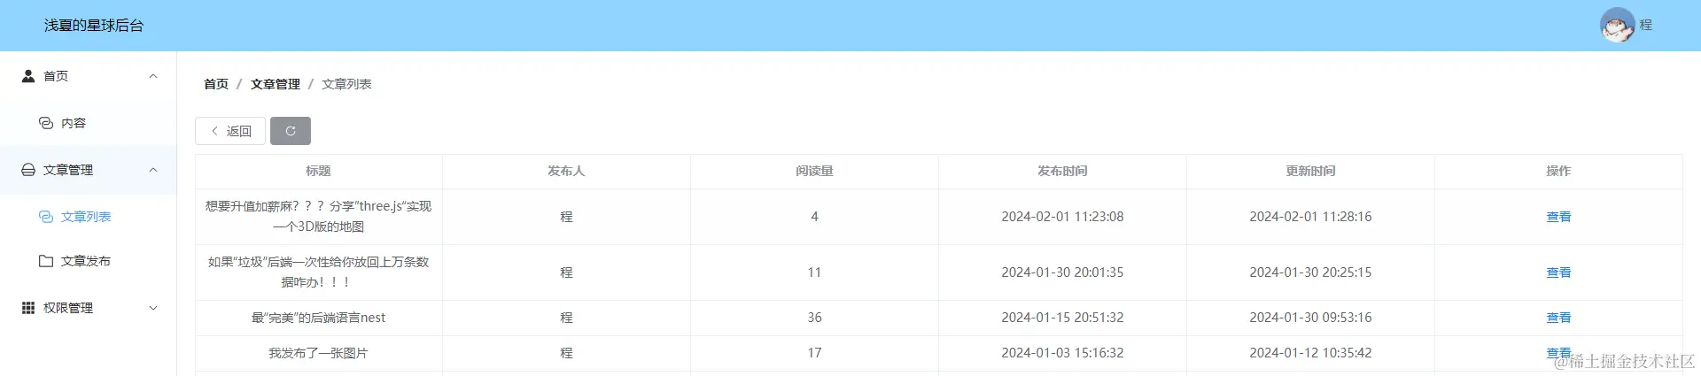Click publish time 2024-01-15 20:51:32
This screenshot has height=376, width=1701.
tap(1062, 318)
